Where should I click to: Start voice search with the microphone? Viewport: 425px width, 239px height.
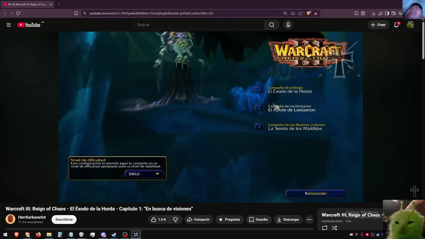tap(288, 25)
